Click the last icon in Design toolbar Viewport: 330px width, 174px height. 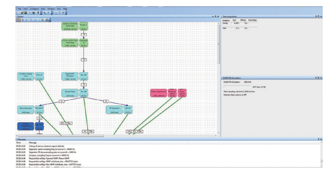point(47,20)
